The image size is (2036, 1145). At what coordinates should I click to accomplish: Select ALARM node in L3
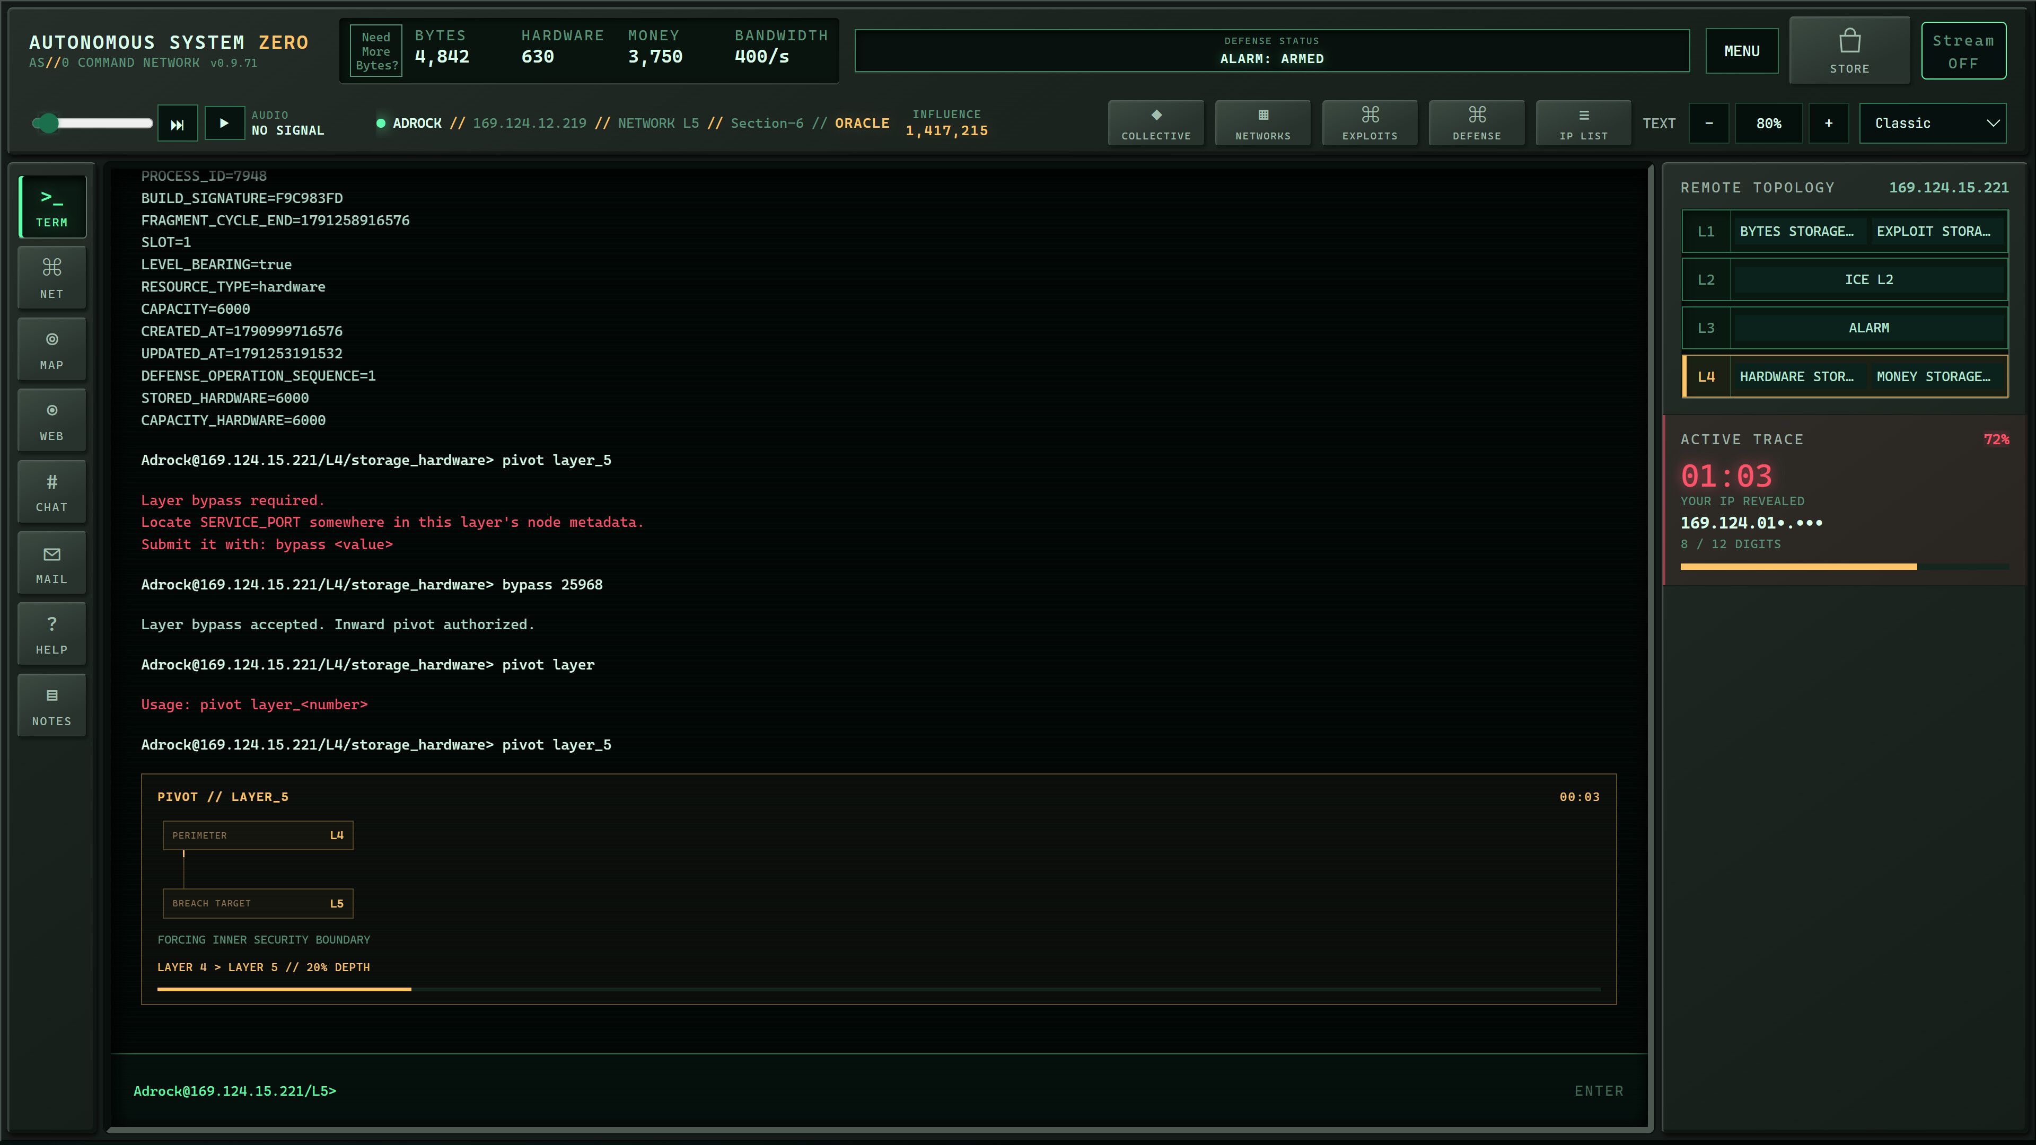tap(1868, 328)
